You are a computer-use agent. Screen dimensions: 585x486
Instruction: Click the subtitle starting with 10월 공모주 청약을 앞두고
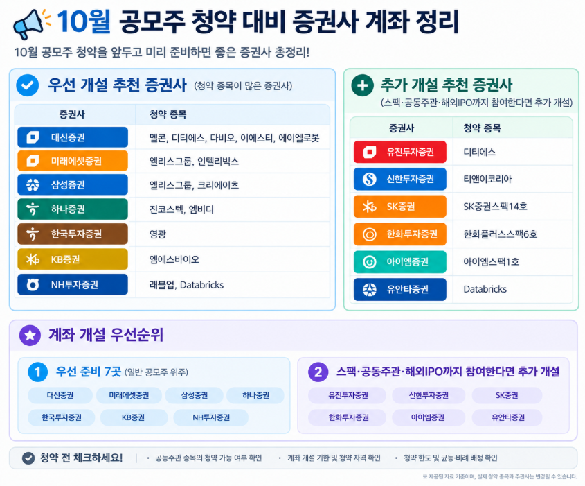click(x=162, y=52)
